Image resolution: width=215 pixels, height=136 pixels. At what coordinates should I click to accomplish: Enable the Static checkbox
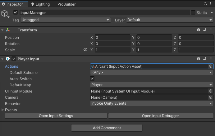click(x=193, y=12)
